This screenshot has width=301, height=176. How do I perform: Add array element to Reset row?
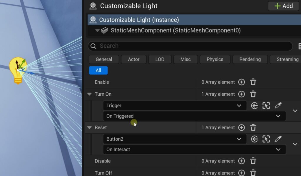point(241,127)
